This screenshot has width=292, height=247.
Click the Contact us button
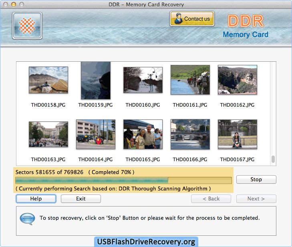click(192, 19)
